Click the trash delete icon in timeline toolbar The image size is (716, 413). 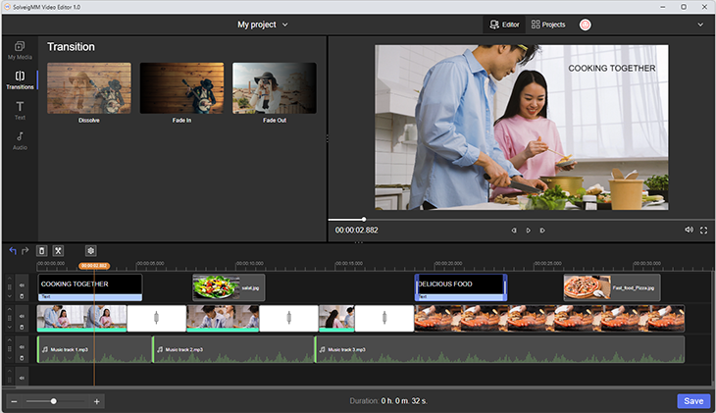coord(41,251)
